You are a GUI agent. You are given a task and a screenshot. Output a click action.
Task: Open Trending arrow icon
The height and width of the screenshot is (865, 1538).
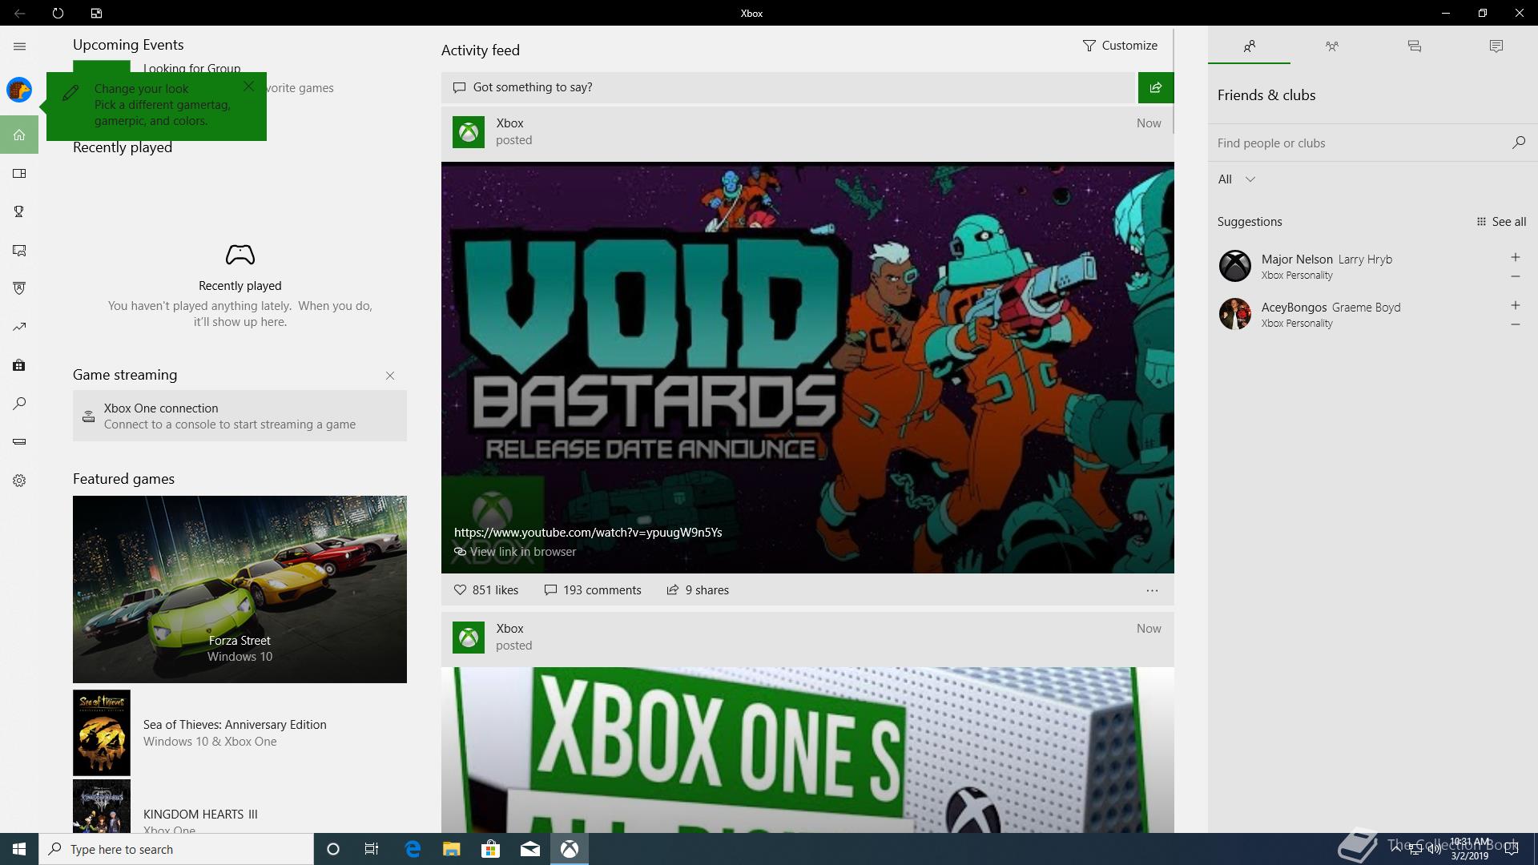[19, 327]
